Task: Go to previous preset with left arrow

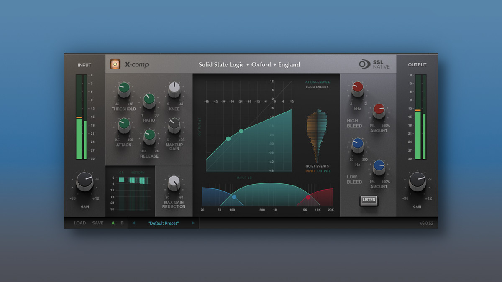Action: click(x=134, y=223)
